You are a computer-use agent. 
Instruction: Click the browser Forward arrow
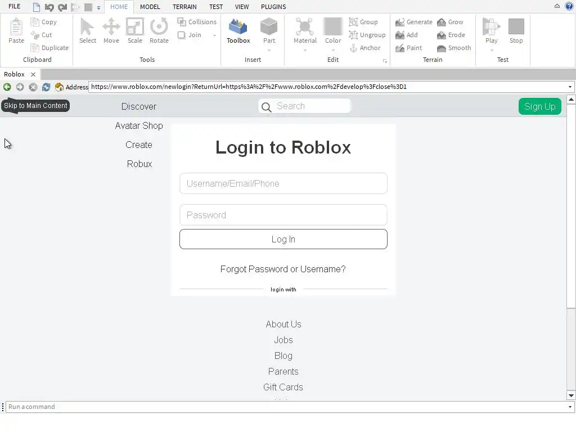20,87
